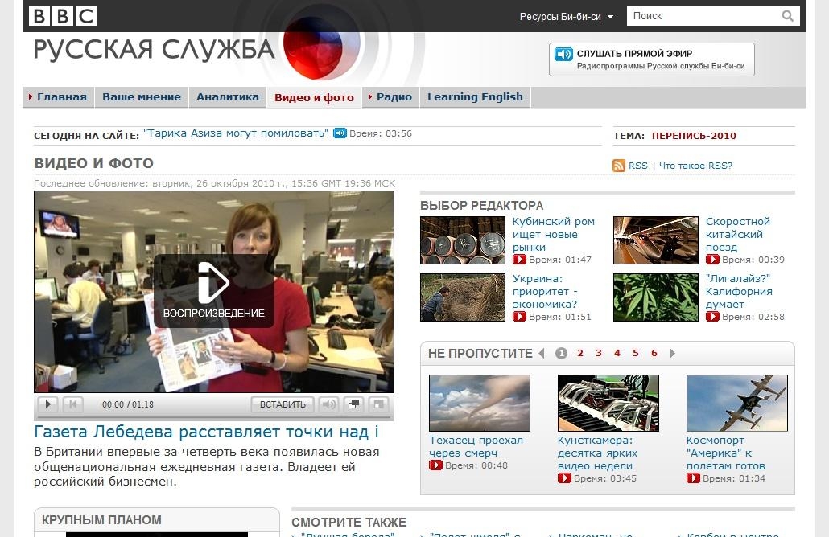Open the tornado thumbnail
This screenshot has height=537, width=829.
(480, 403)
